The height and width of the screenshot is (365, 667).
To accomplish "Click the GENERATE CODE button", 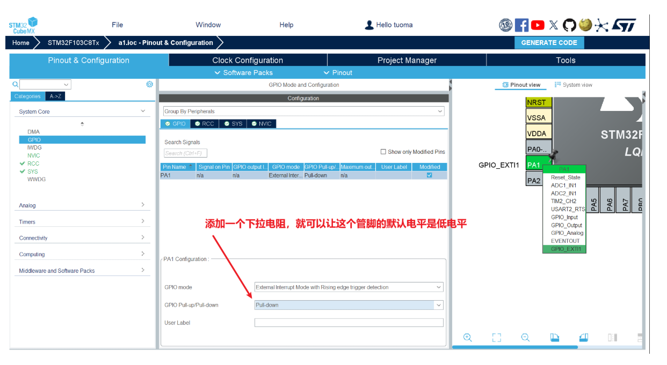I will tap(549, 43).
